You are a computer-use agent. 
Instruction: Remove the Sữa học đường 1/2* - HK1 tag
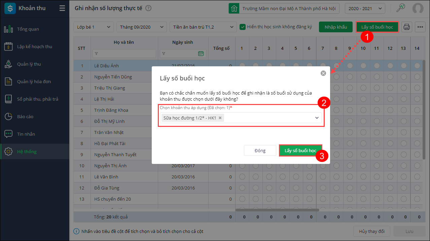tap(220, 118)
